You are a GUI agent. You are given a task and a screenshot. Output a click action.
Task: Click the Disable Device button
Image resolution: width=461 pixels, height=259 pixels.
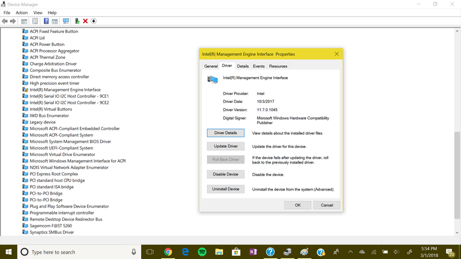coord(225,174)
